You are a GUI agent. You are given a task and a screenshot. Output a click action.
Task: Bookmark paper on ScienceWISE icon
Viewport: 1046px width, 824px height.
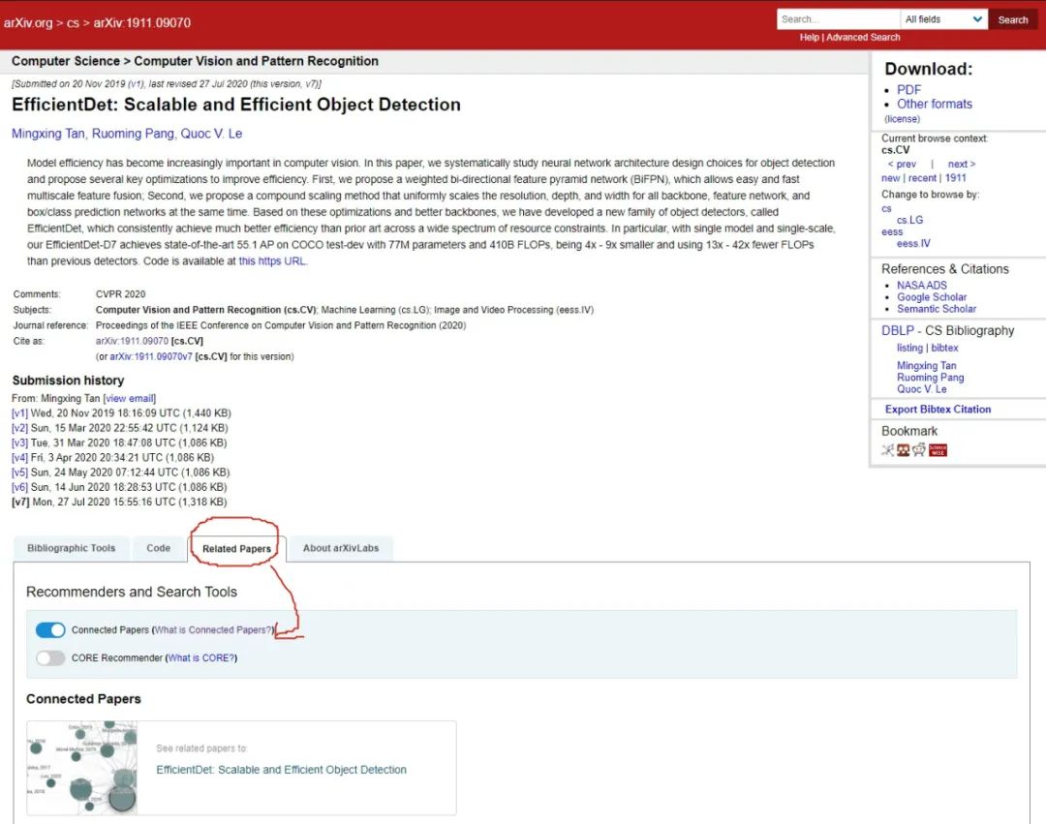[x=938, y=450]
